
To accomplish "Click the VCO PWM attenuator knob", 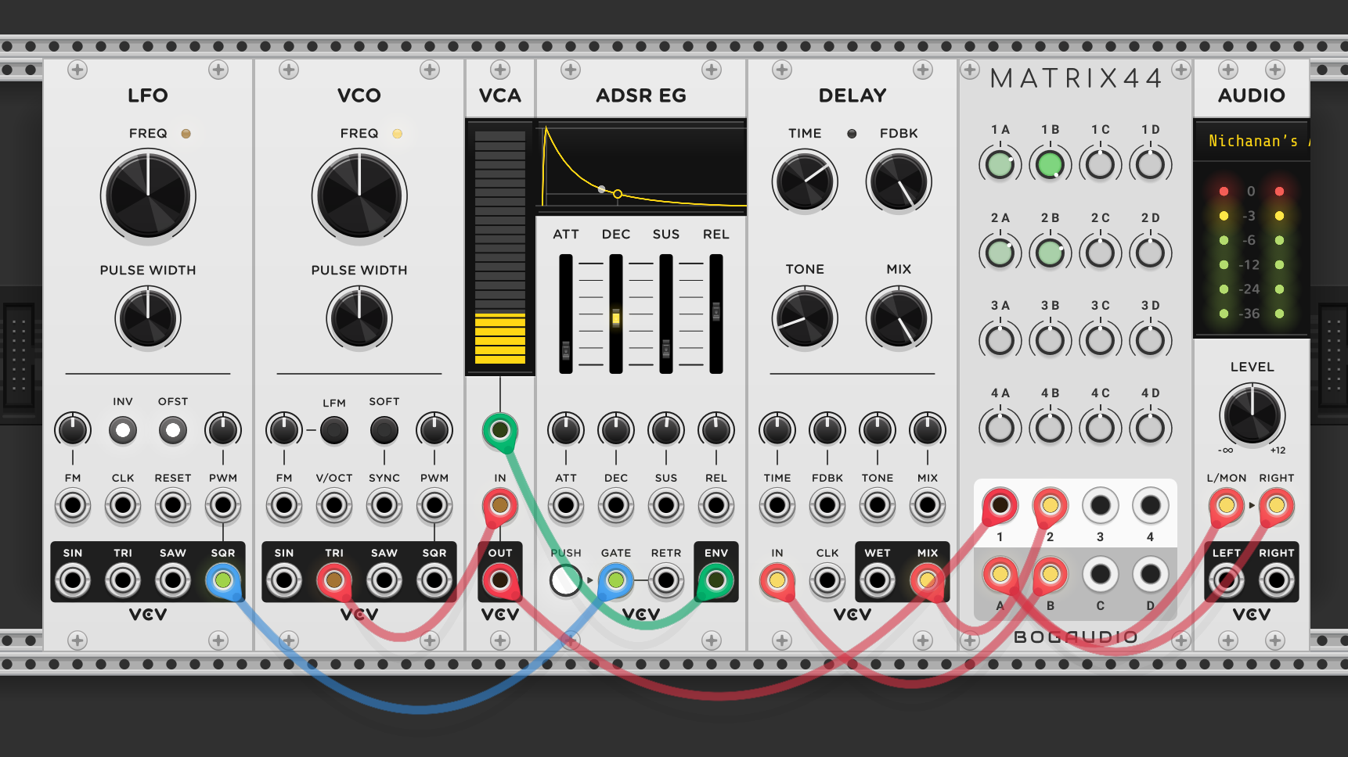I will click(434, 430).
